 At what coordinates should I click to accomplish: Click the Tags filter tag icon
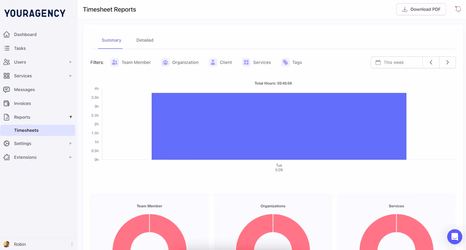click(x=285, y=62)
